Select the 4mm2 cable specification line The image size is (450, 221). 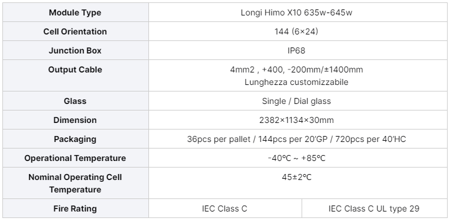point(296,70)
